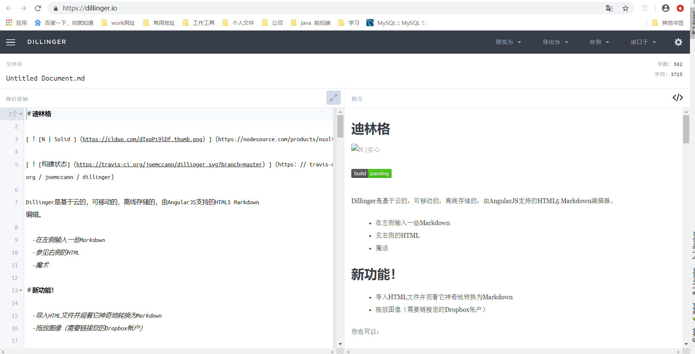Click the DILLINGER logo text

[47, 42]
